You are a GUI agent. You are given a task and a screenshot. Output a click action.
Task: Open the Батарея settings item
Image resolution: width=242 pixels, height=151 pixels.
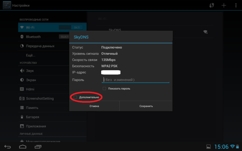52,117
